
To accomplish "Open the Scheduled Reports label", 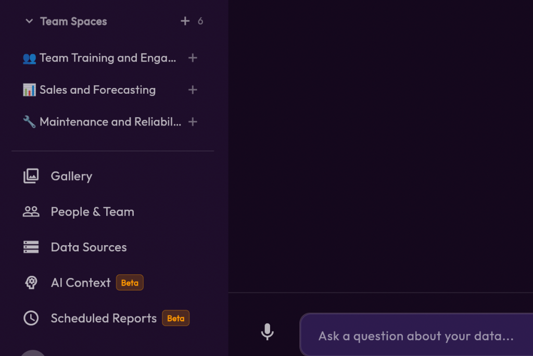I will pos(104,318).
